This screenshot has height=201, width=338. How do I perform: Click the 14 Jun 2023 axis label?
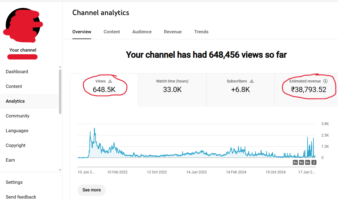click(x=196, y=172)
